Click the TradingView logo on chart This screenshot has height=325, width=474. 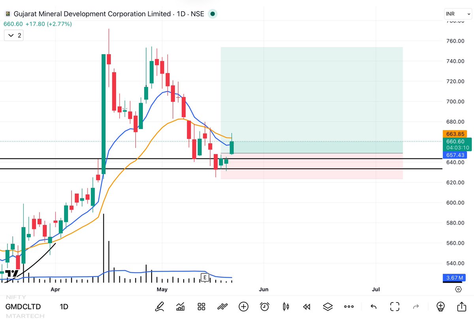[12, 273]
